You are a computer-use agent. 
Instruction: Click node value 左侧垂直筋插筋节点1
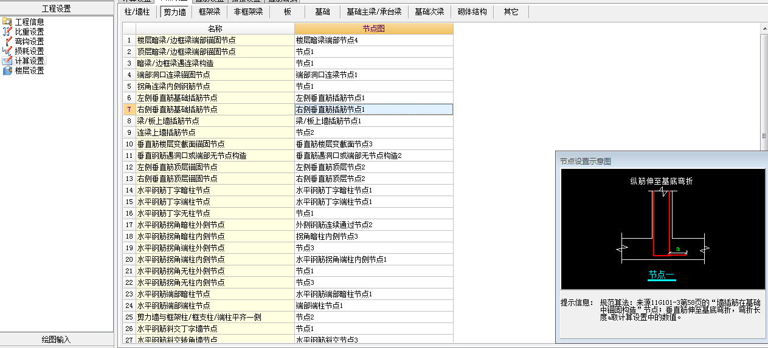click(x=374, y=98)
